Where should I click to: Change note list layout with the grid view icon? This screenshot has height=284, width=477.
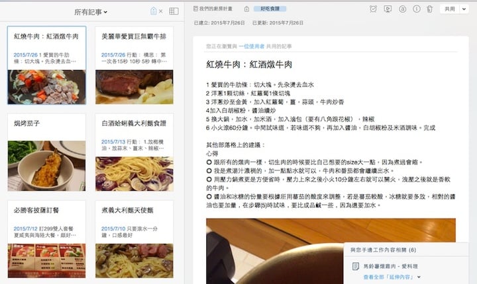coord(174,11)
